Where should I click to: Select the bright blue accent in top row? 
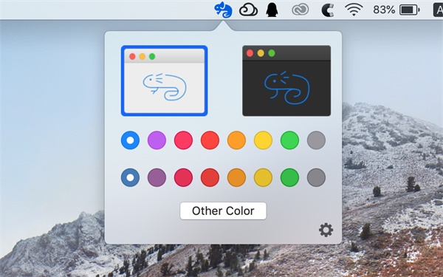130,140
